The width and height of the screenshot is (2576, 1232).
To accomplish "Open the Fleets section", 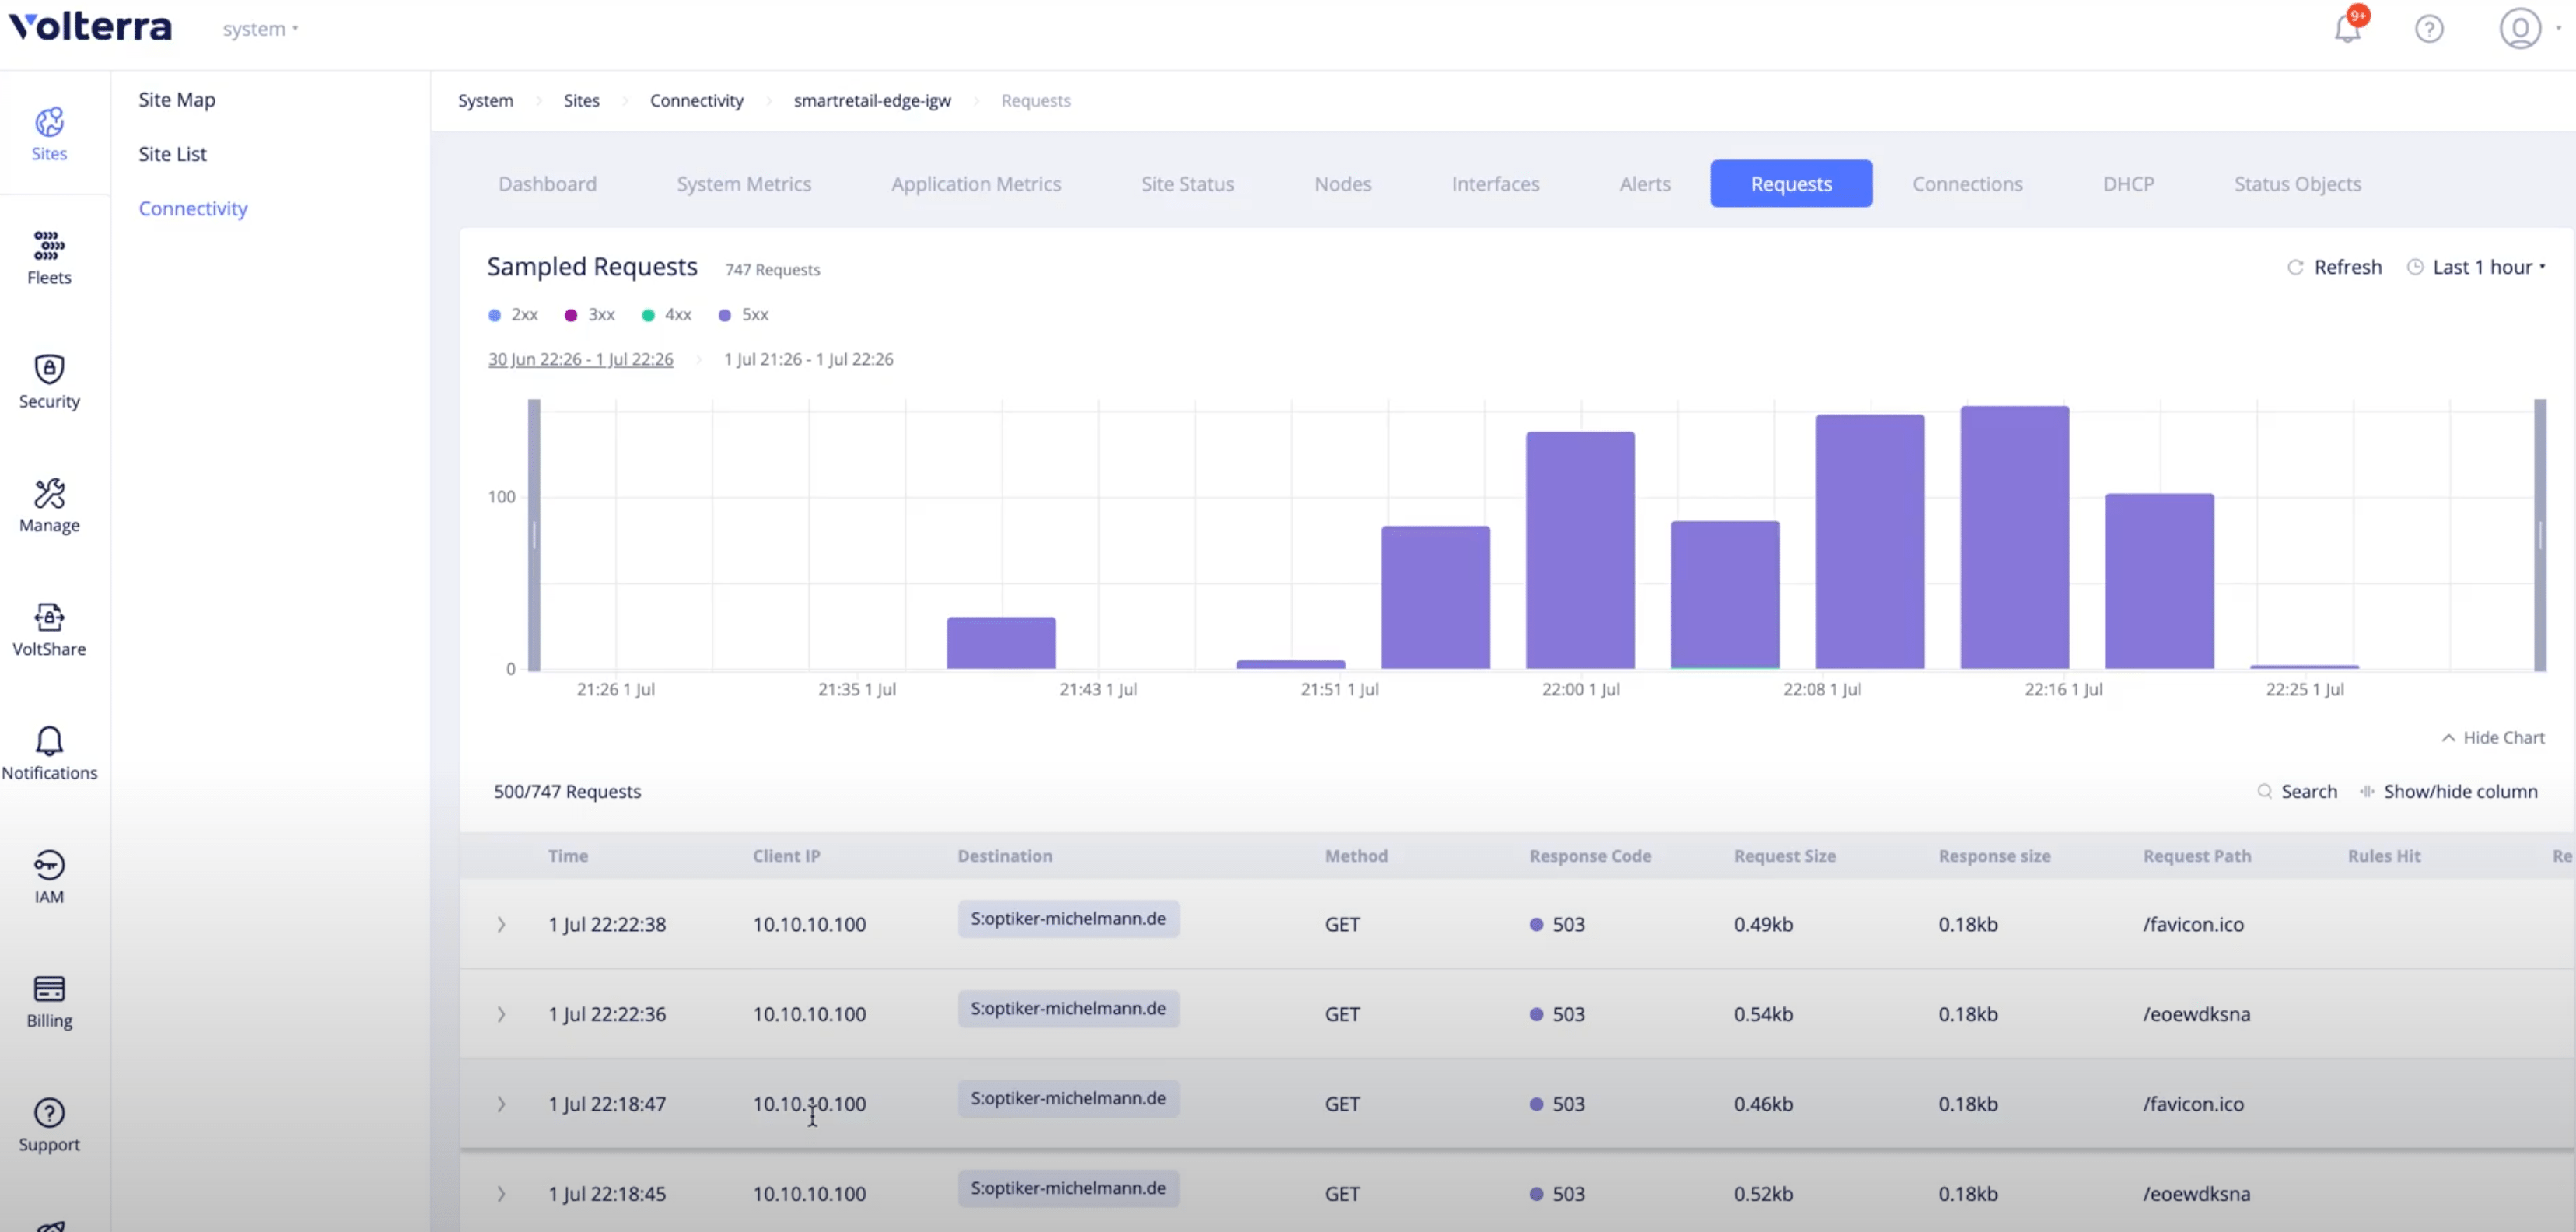I will point(48,258).
